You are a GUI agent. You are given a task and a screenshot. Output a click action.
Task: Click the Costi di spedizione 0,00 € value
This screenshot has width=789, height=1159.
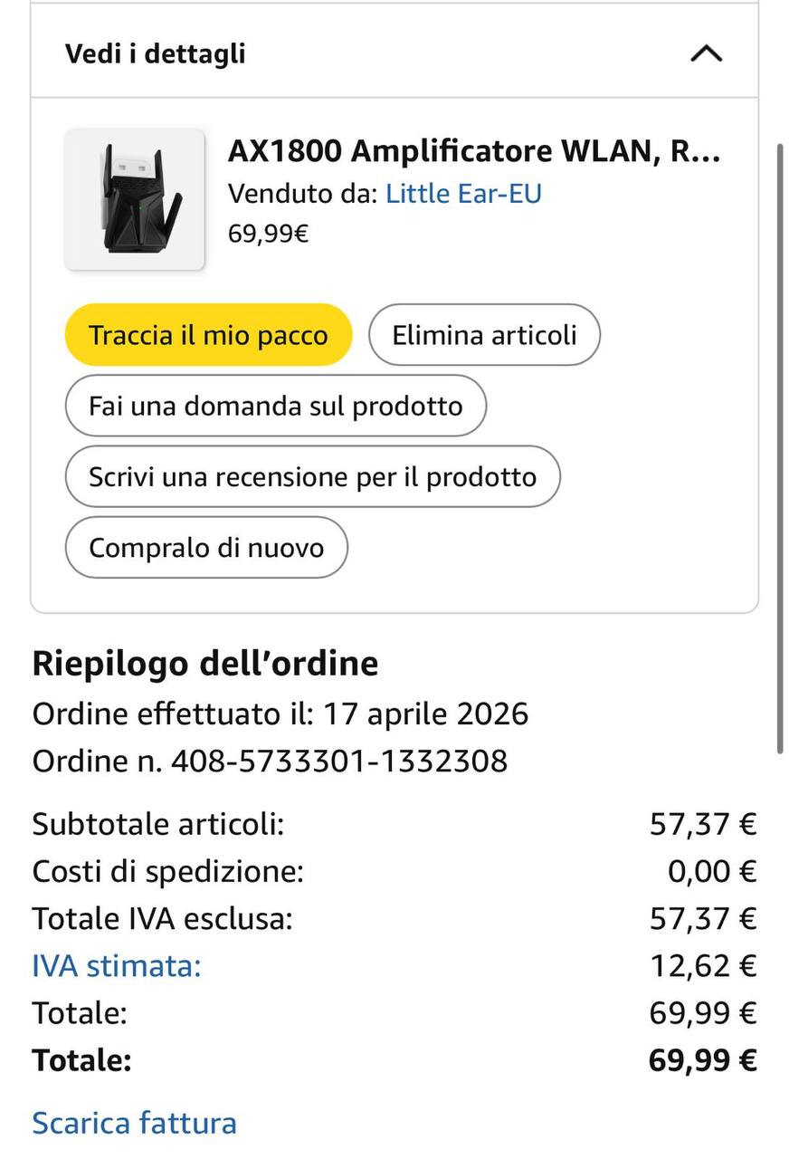pyautogui.click(x=712, y=871)
